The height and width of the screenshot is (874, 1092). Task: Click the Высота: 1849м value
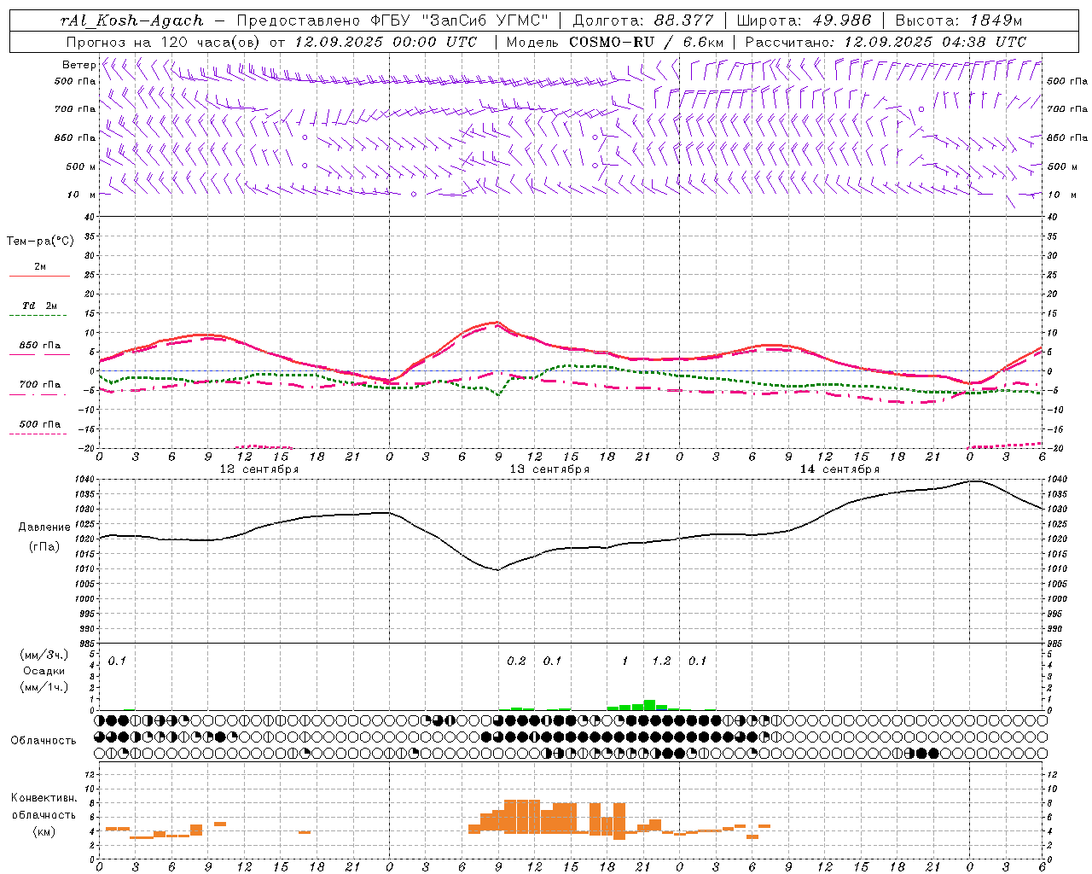(x=958, y=20)
